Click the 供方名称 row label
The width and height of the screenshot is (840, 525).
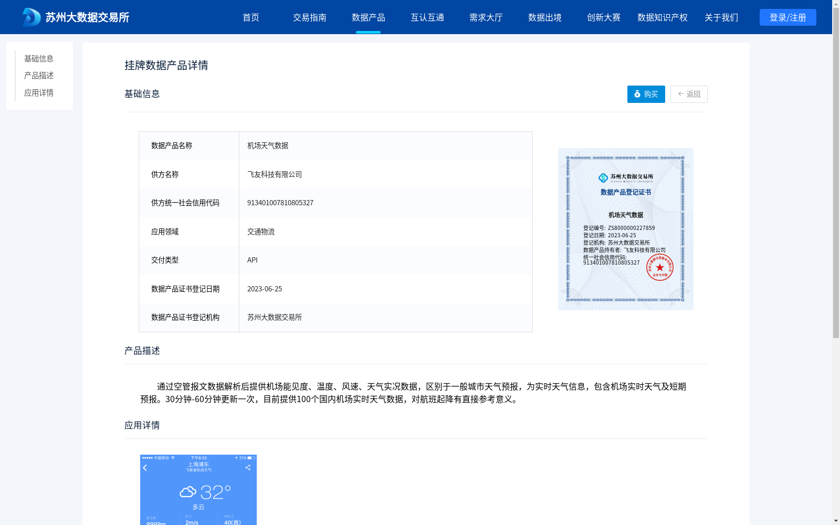(x=165, y=174)
